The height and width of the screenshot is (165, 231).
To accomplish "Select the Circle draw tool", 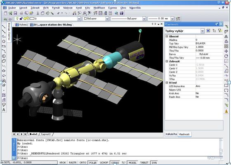I will (x=4, y=56).
